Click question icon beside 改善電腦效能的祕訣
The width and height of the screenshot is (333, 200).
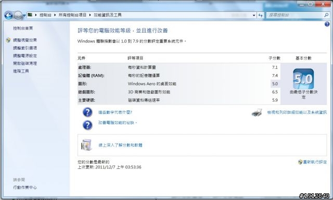click(x=87, y=125)
